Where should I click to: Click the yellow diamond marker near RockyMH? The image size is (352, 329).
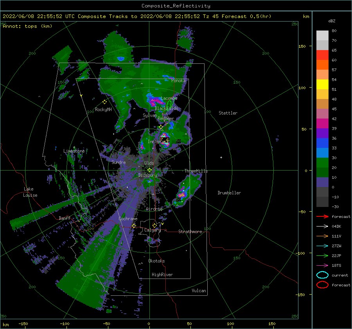(x=104, y=102)
